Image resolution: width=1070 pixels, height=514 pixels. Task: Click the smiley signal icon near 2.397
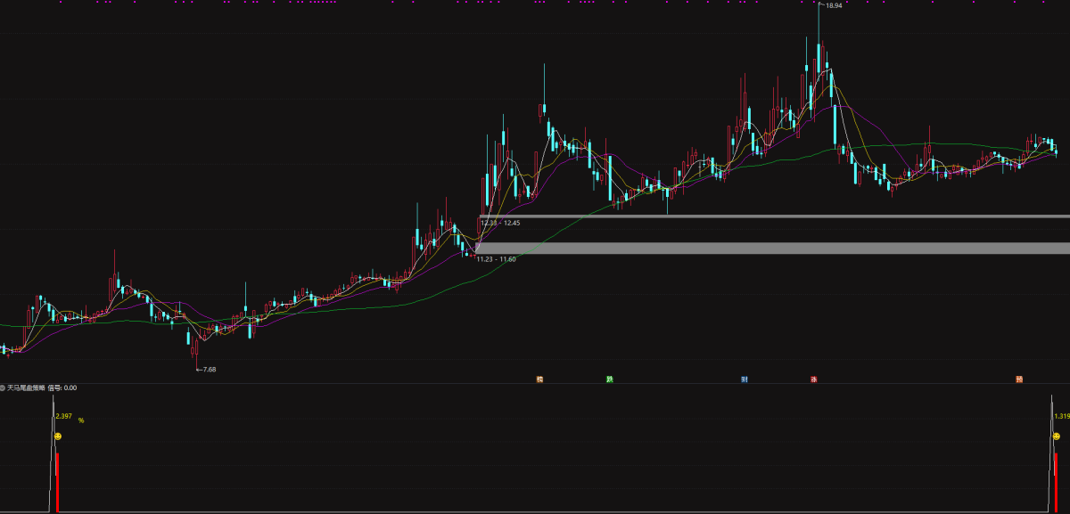tap(58, 436)
